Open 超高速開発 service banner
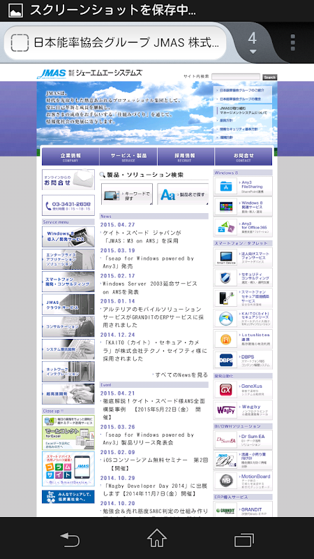The height and width of the screenshot is (559, 314). pyautogui.click(x=68, y=394)
